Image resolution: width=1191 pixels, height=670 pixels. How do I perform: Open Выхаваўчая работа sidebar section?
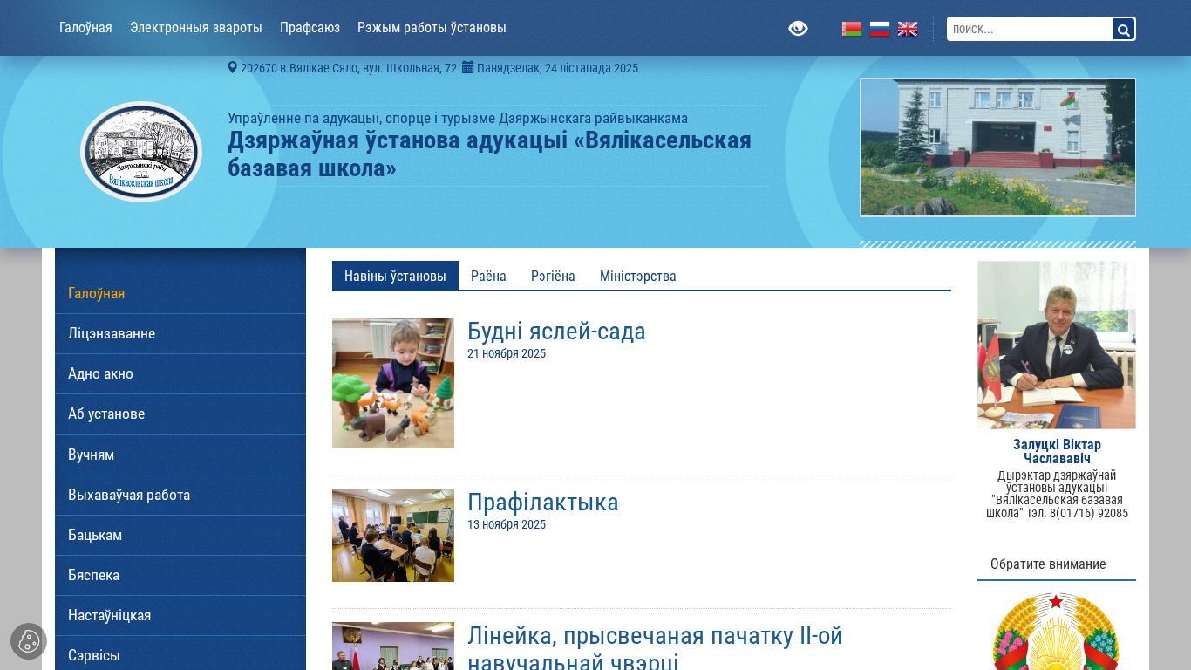(180, 495)
